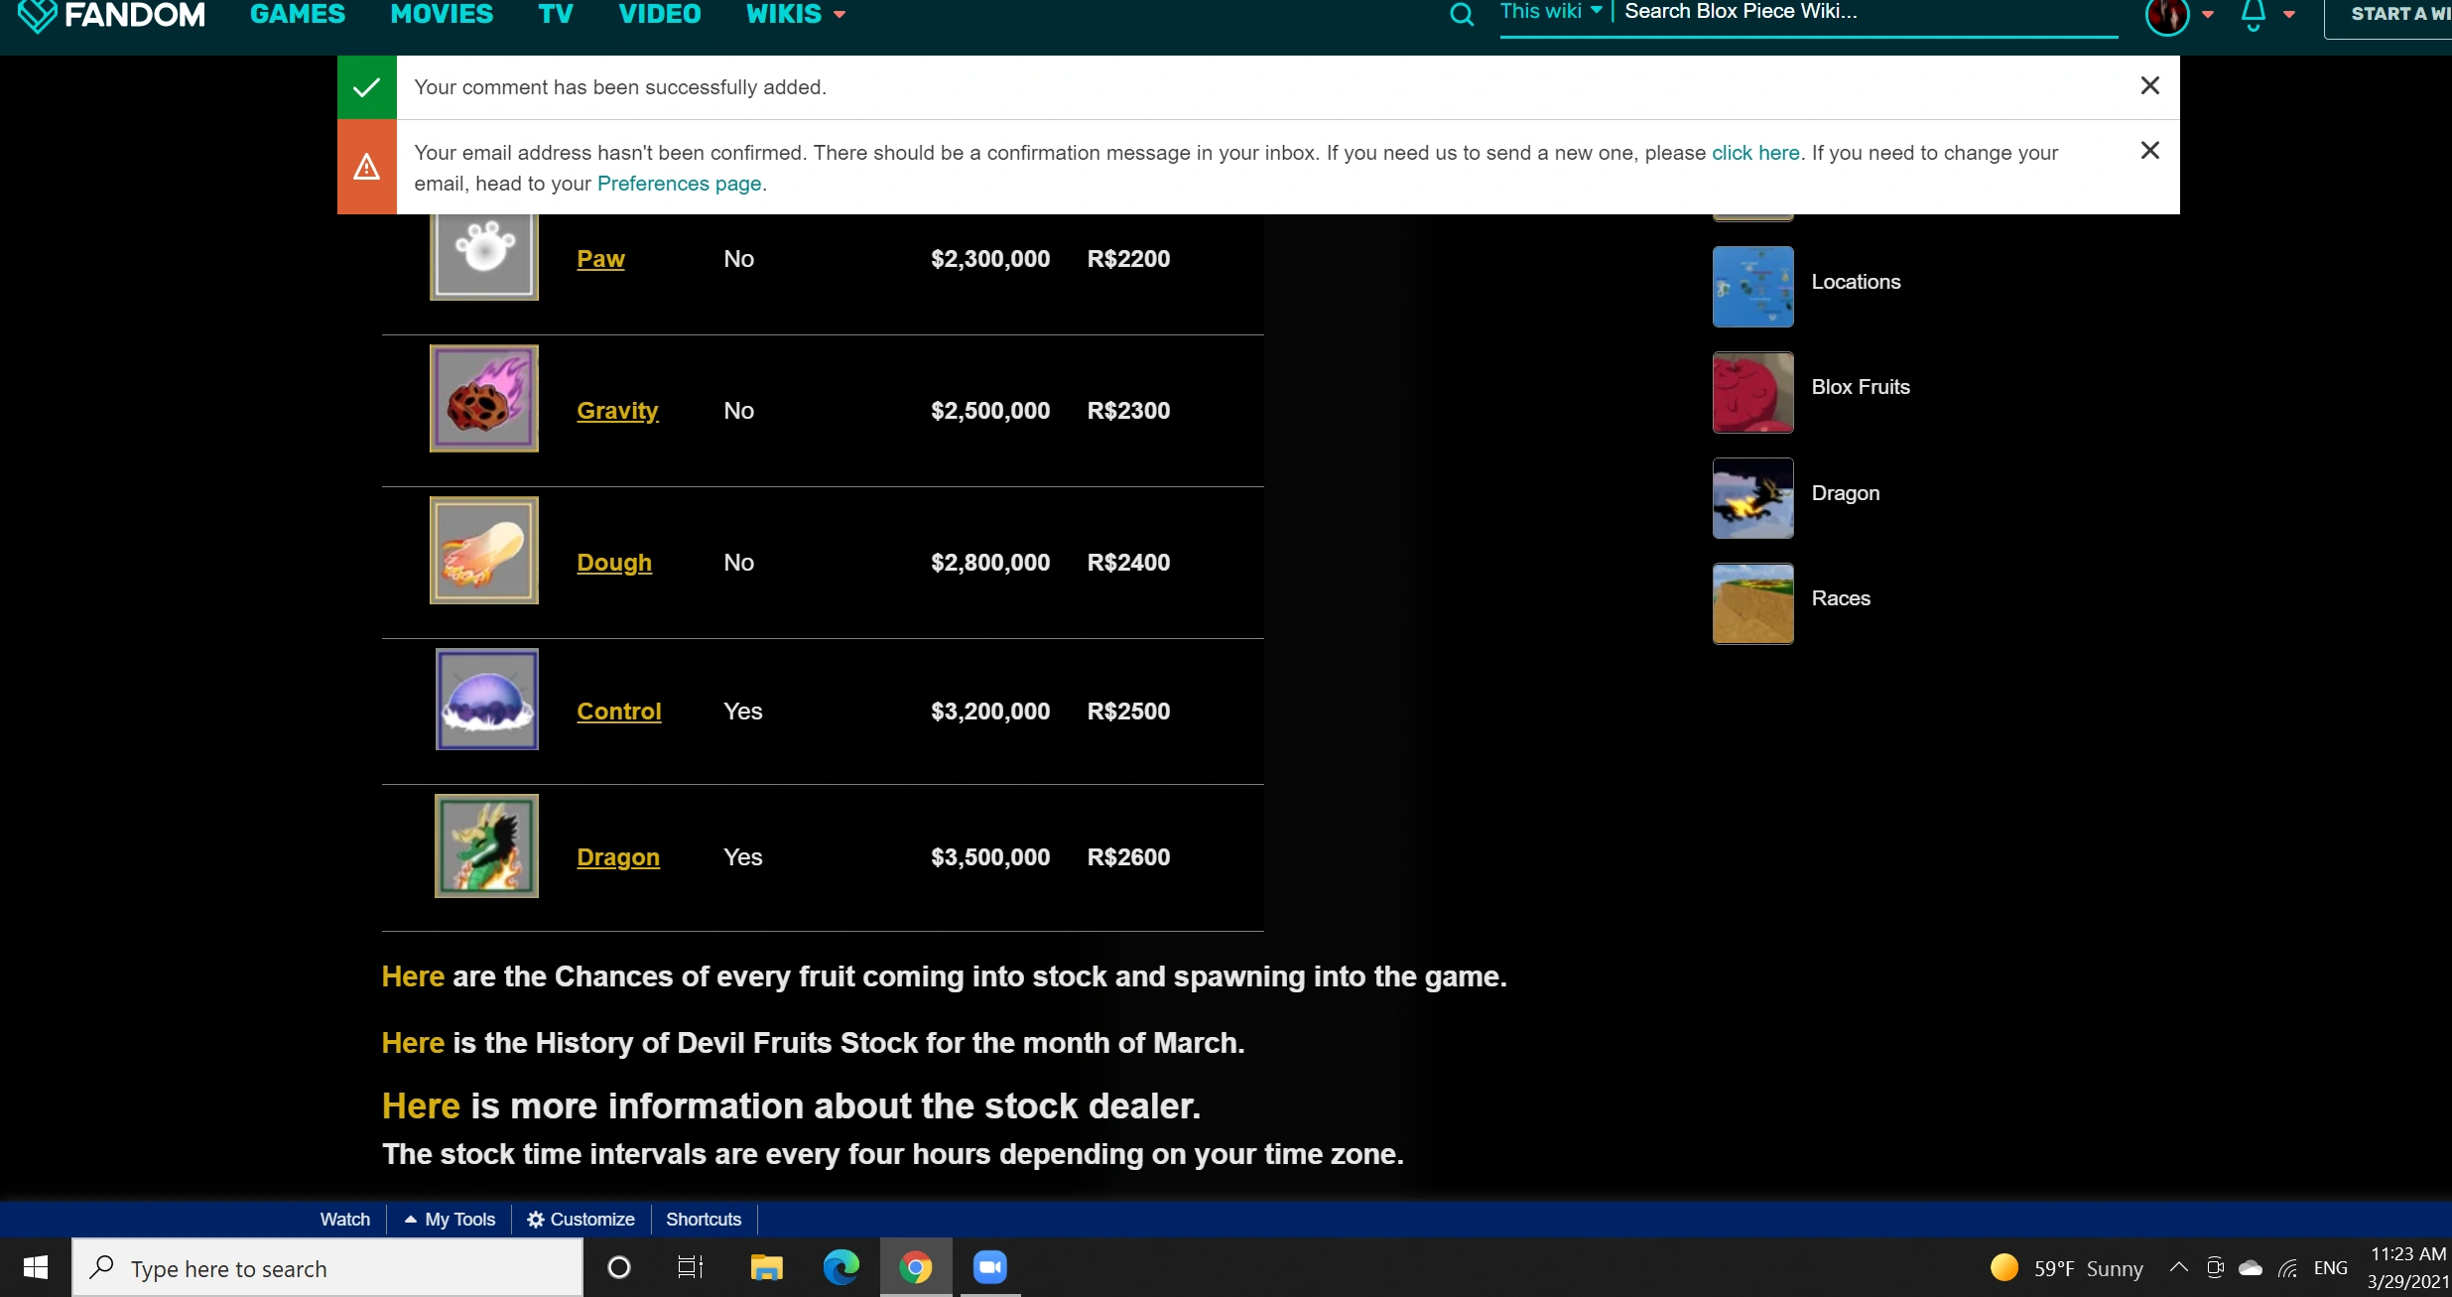Image resolution: width=2452 pixels, height=1297 pixels.
Task: Follow the Preferences page link
Action: (679, 184)
